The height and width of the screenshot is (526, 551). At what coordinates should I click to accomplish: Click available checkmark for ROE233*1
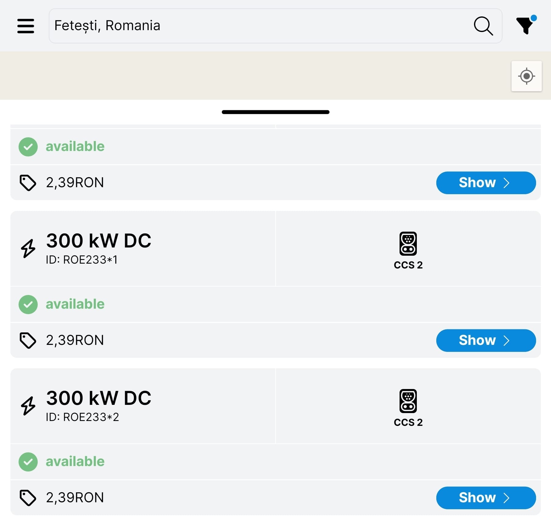click(28, 304)
